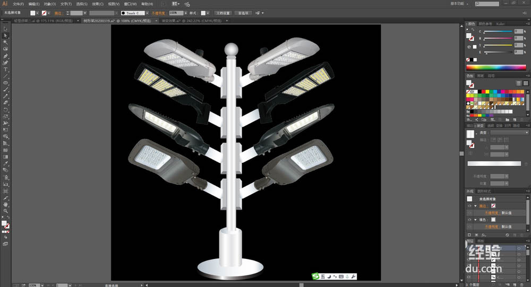Image resolution: width=531 pixels, height=287 pixels.
Task: Select the Selection tool in the toolbox
Action: tap(5, 28)
